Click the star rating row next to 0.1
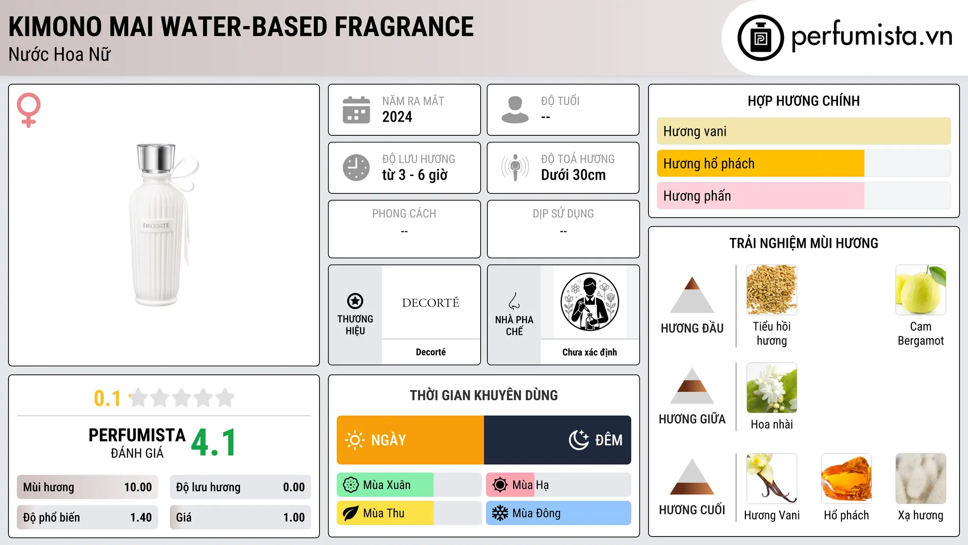968x545 pixels. tap(181, 398)
